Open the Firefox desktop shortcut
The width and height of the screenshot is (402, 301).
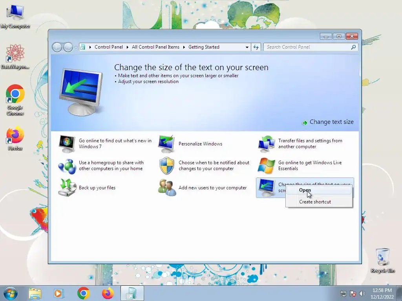pyautogui.click(x=15, y=138)
